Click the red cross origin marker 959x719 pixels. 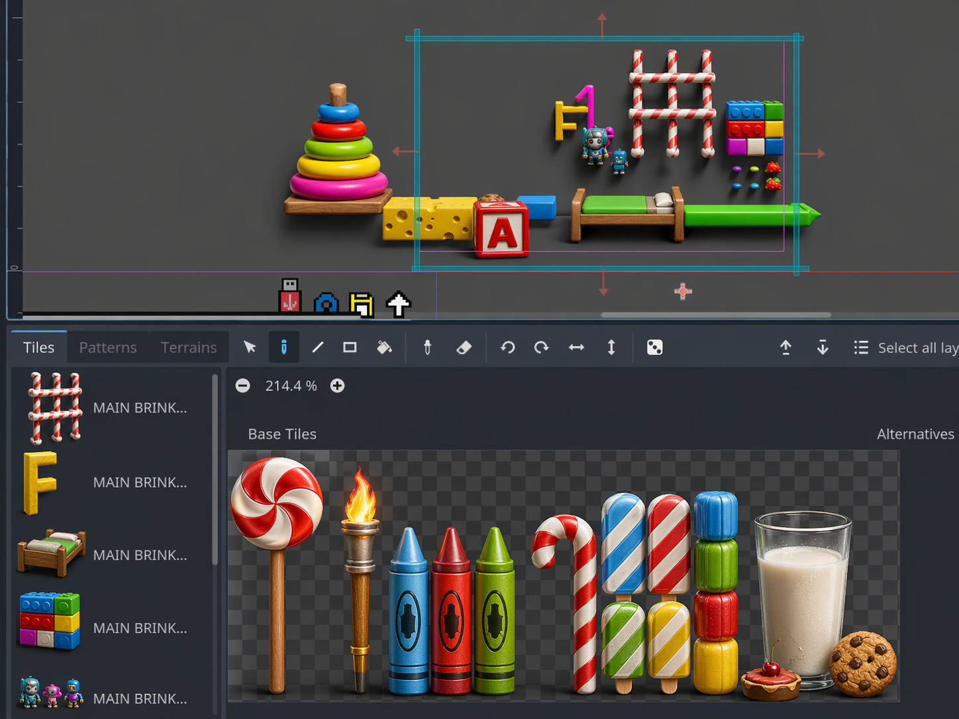[x=683, y=291]
